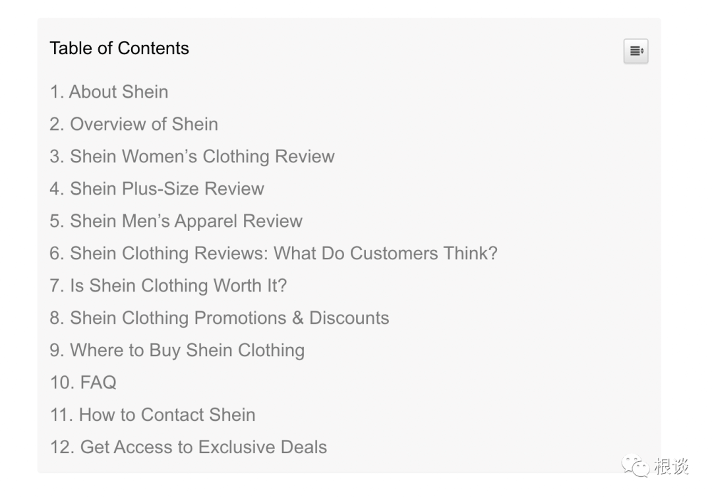Click the WeChat logo watermark
712x498 pixels.
point(636,466)
